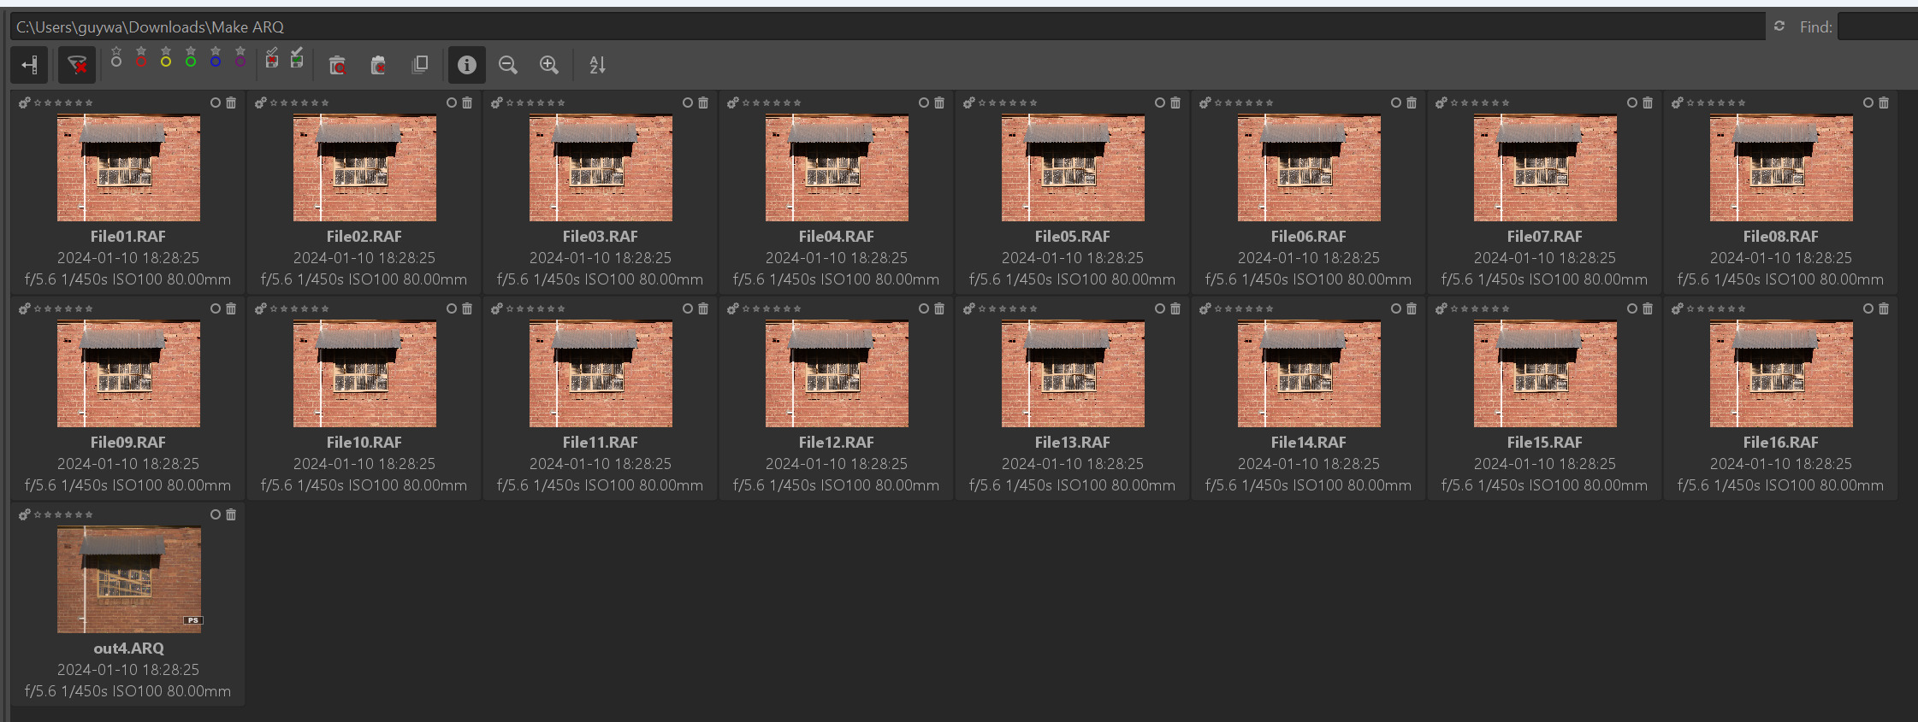Open processing gears menu on File03.RAF

coord(497,103)
